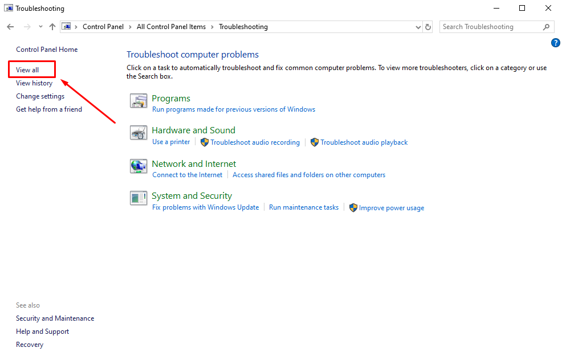Open System and Security heading
This screenshot has width=562, height=356.
(x=192, y=196)
